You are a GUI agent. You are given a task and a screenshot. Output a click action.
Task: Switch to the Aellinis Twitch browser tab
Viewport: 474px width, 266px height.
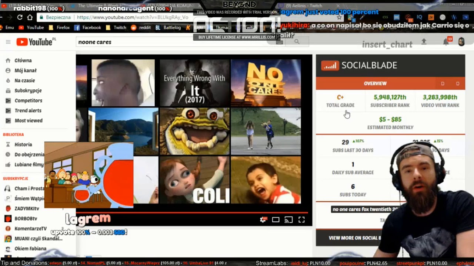(x=309, y=6)
